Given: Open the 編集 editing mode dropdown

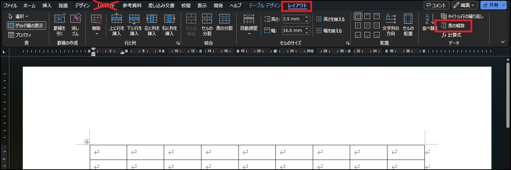Looking at the screenshot, I should (x=465, y=5).
